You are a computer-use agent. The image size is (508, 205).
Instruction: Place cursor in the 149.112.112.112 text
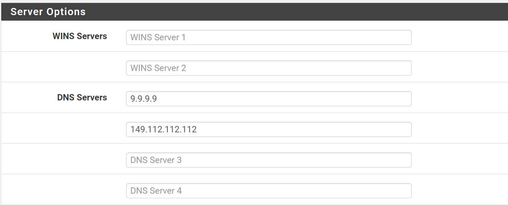pyautogui.click(x=164, y=129)
